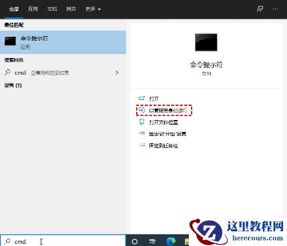Expand the 更多 dropdown

click(x=93, y=9)
